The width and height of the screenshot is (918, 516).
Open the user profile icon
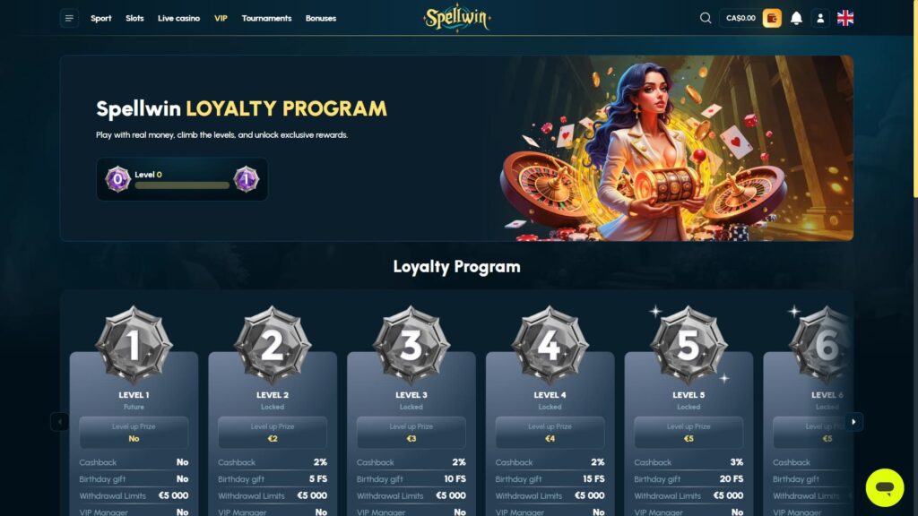[x=820, y=18]
